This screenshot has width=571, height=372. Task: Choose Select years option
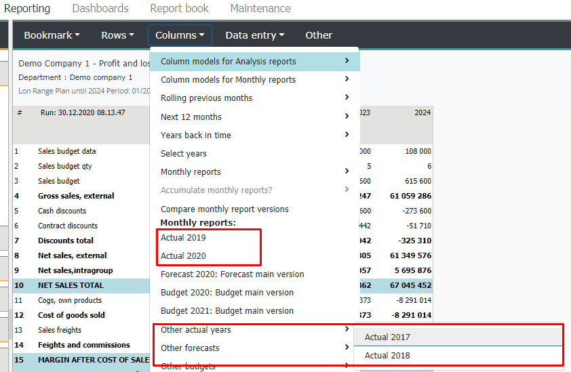(255, 154)
